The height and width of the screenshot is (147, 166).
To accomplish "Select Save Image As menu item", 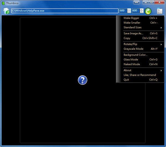I will point(133,33).
